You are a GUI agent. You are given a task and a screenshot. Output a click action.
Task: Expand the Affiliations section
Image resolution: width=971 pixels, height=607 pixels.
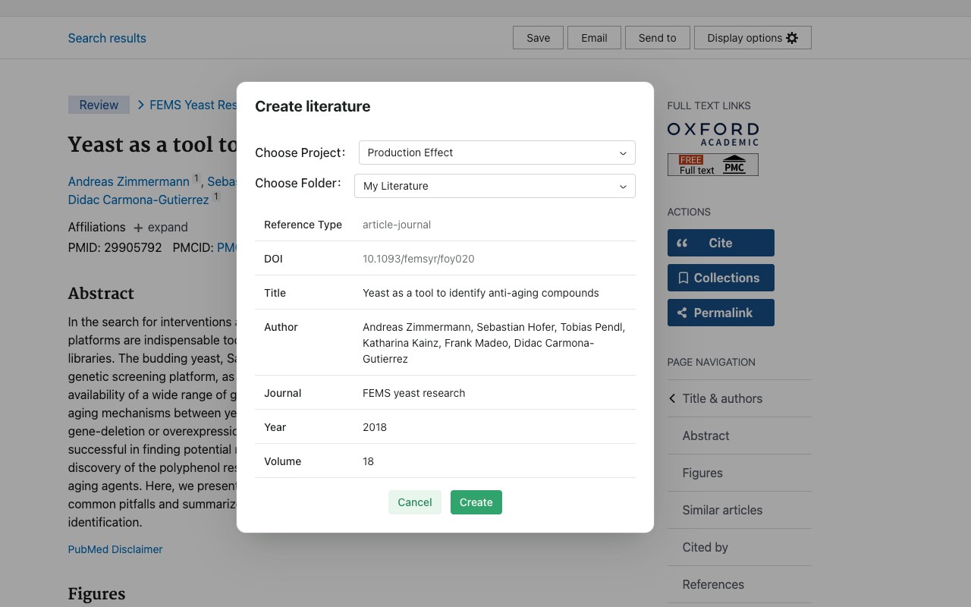(x=160, y=227)
